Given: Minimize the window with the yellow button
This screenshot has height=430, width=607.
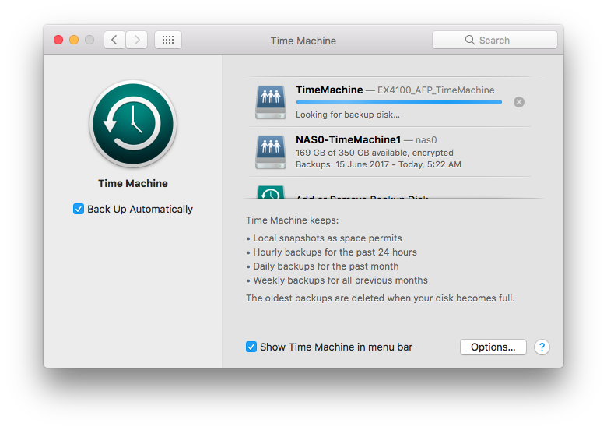Looking at the screenshot, I should click(74, 40).
